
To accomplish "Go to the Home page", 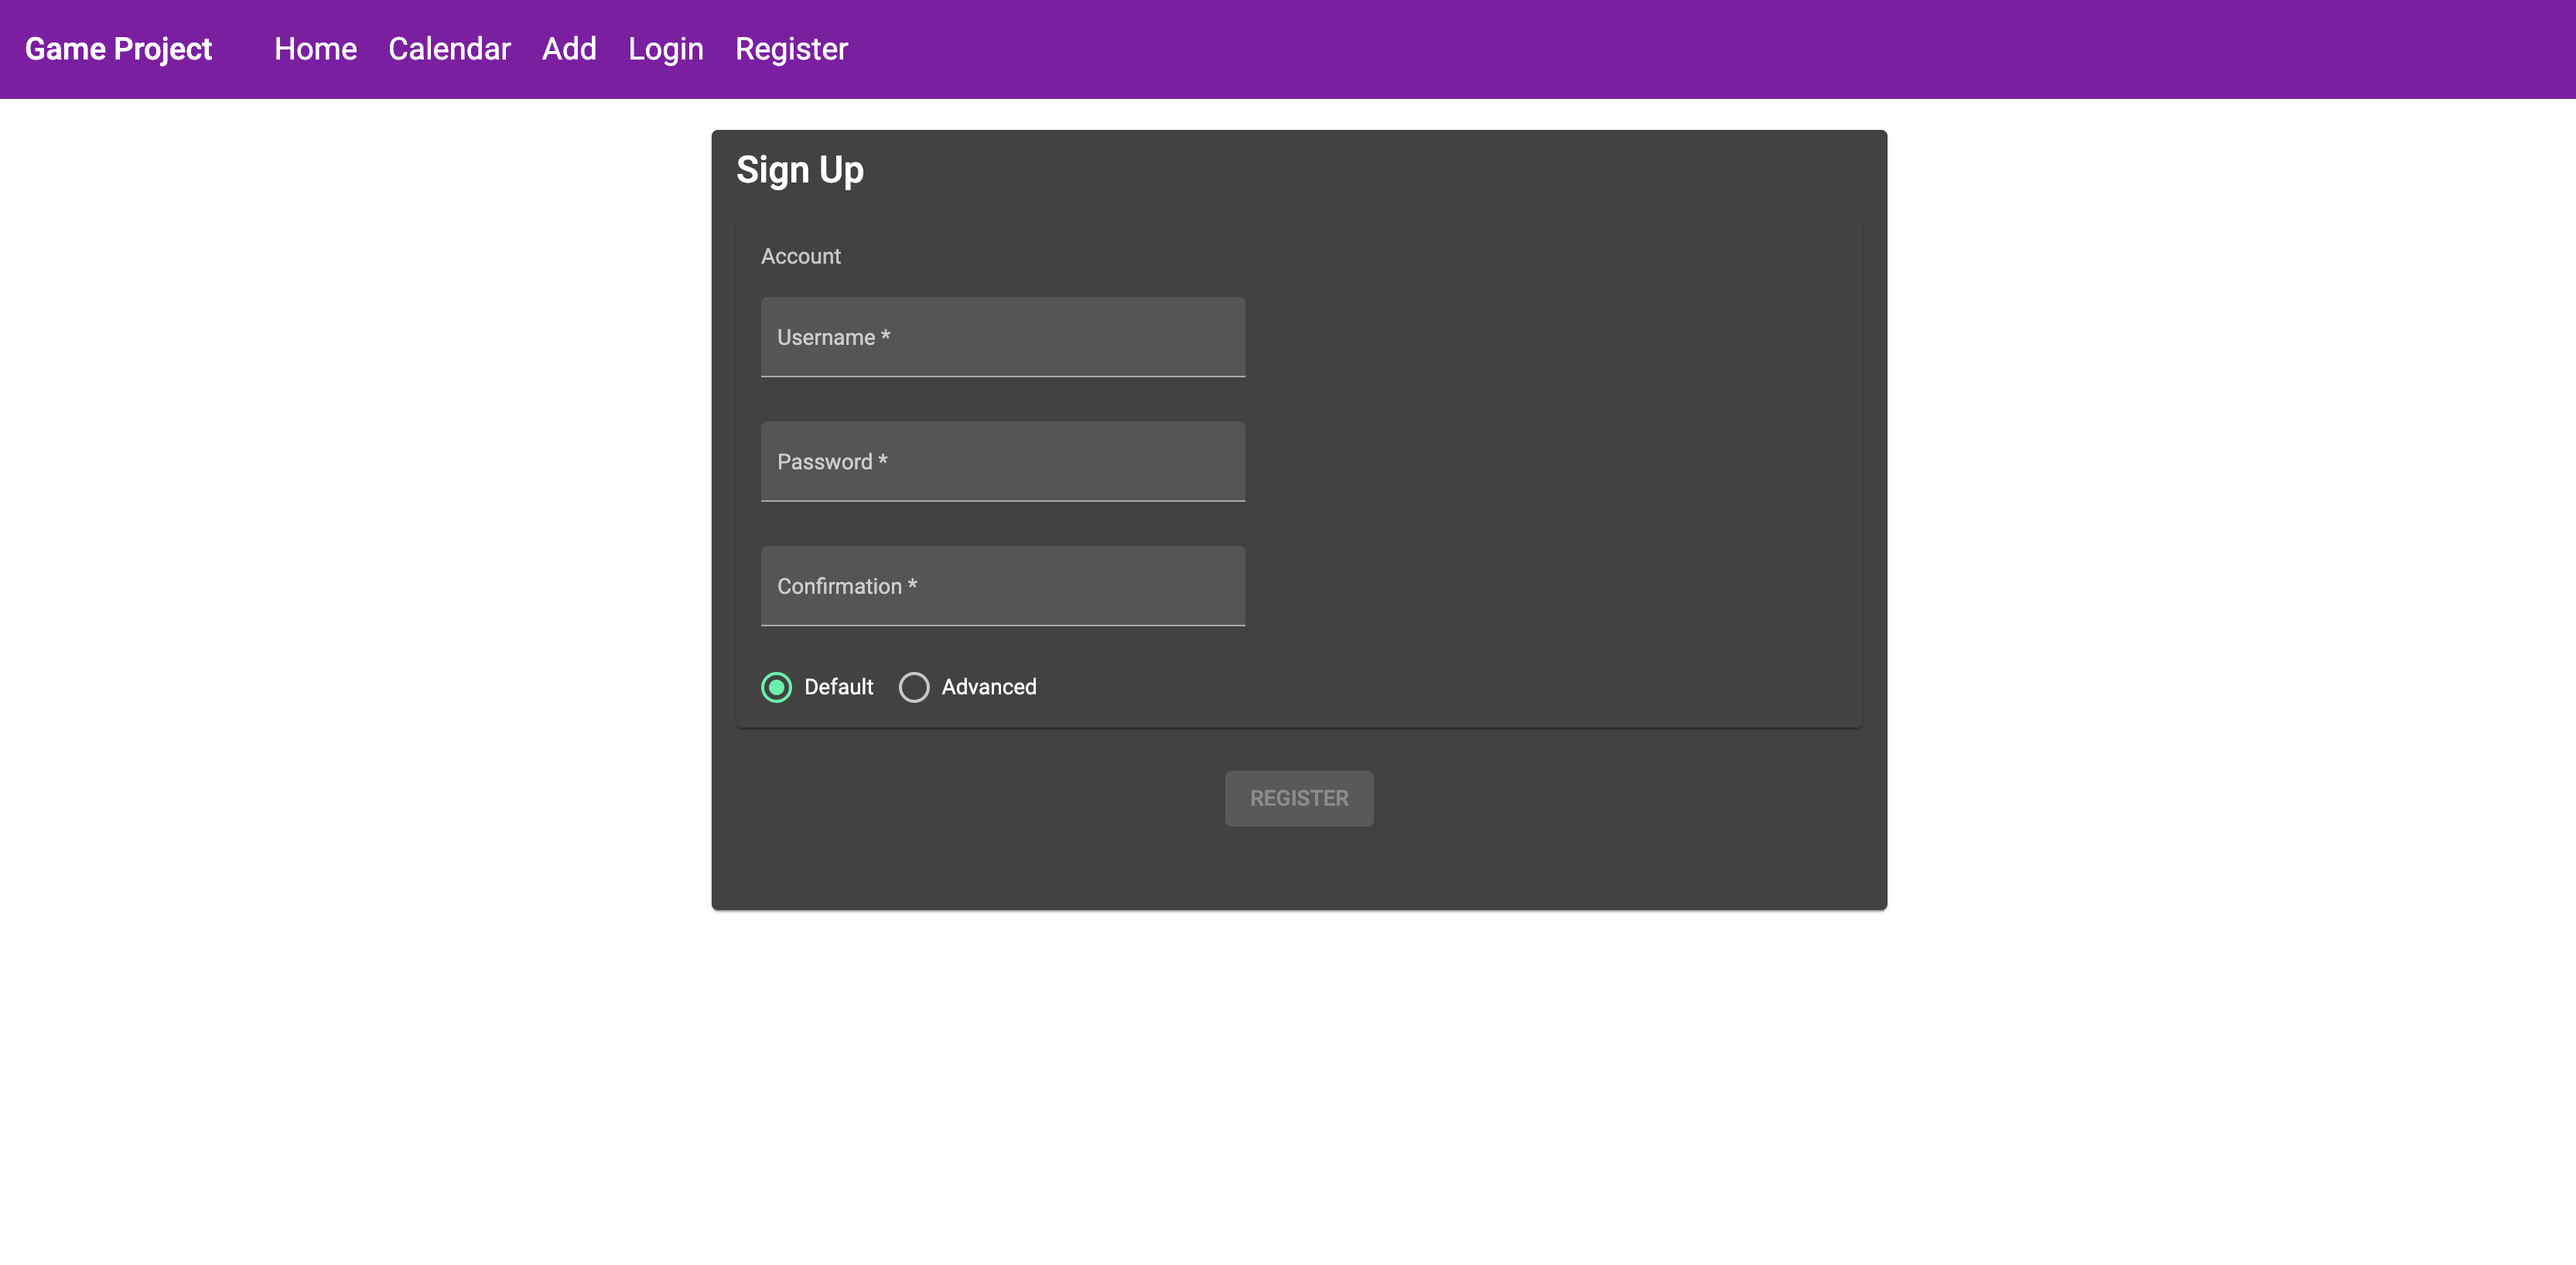I will click(x=315, y=49).
